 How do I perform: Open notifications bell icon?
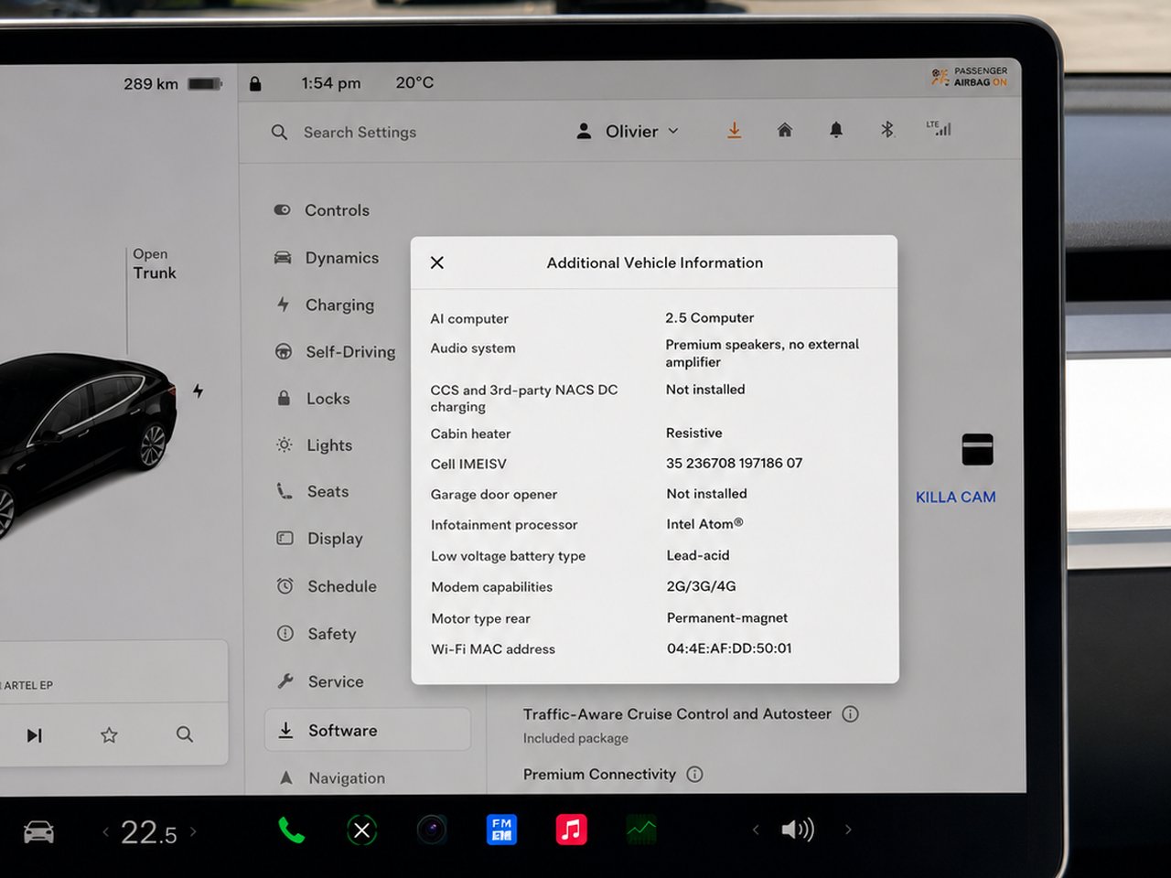[x=836, y=130]
